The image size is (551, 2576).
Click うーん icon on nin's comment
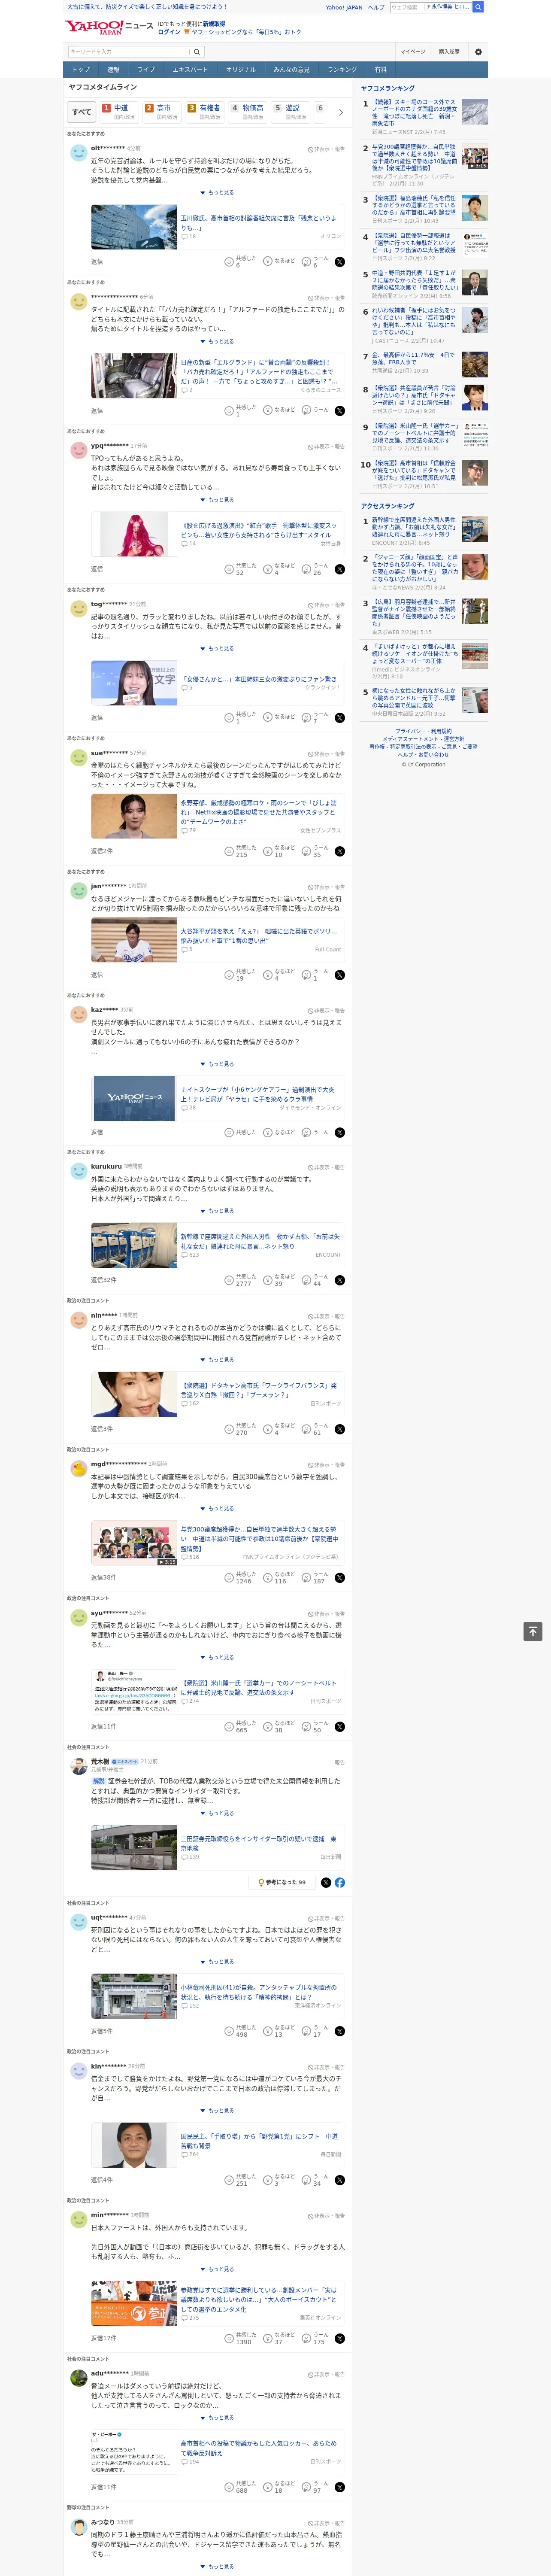click(x=307, y=1429)
